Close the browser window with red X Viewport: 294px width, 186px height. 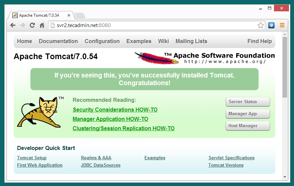click(281, 8)
